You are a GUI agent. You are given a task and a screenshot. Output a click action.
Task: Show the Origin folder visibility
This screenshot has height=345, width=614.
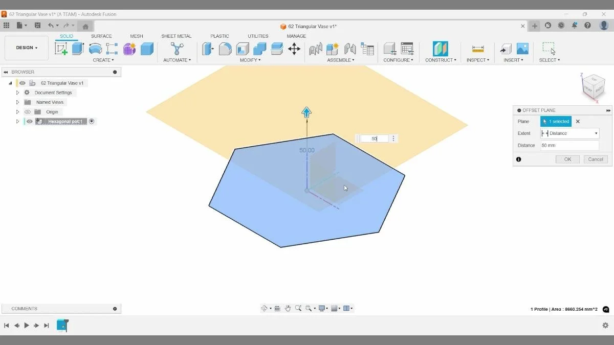pos(28,111)
